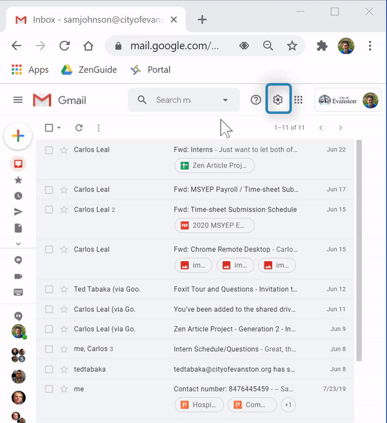The image size is (387, 423).
Task: Expand More labels chevron in sidebar
Action: point(18,244)
